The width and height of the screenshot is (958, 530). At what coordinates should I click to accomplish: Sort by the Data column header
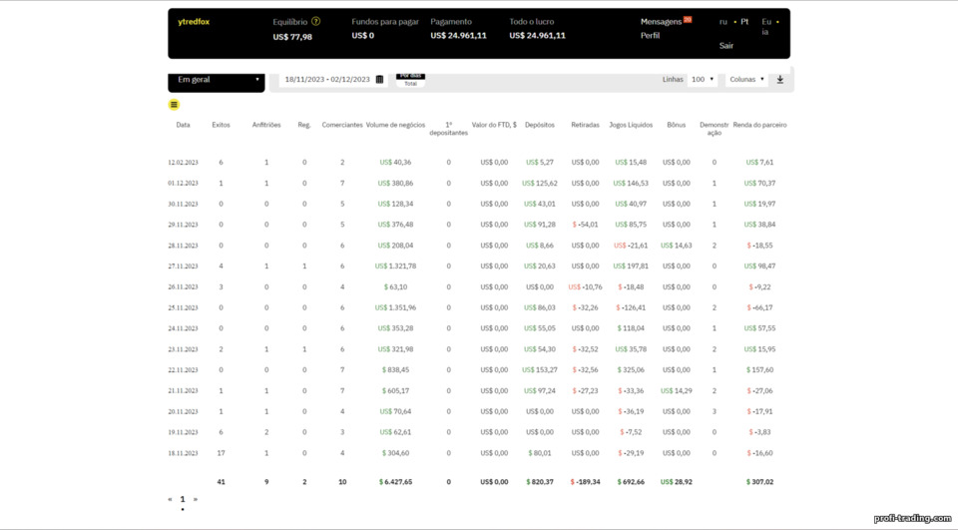[183, 125]
